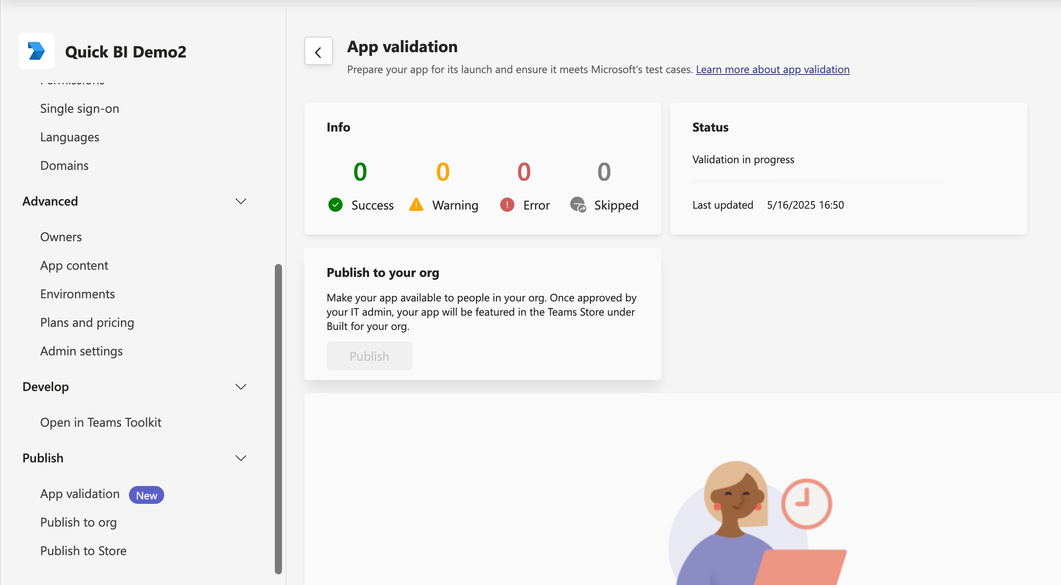This screenshot has height=585, width=1061.
Task: Click the green Success checkmark icon
Action: pos(336,205)
